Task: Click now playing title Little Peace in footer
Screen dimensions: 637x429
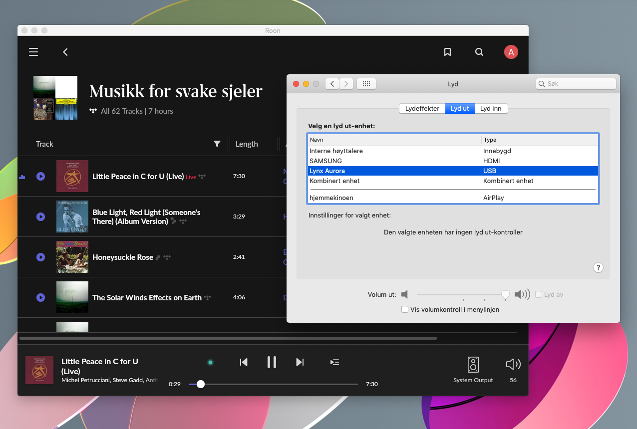Action: [100, 366]
